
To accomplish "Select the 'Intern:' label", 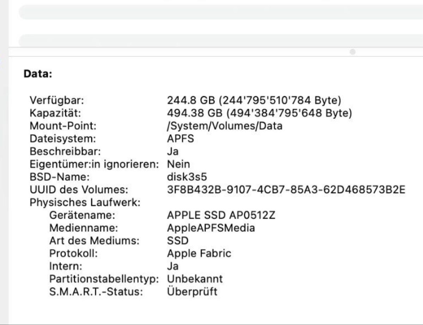I will 66,266.
